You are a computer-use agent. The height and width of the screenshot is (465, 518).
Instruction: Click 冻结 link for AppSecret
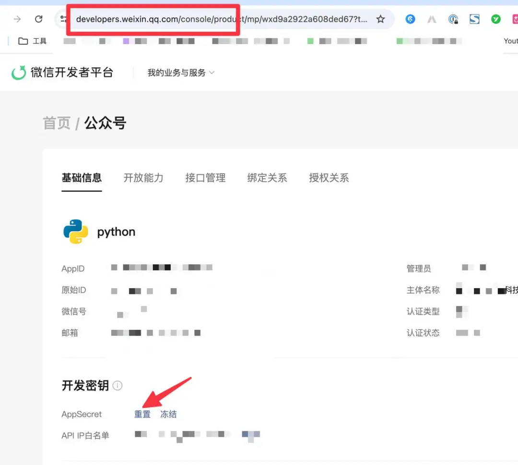168,414
